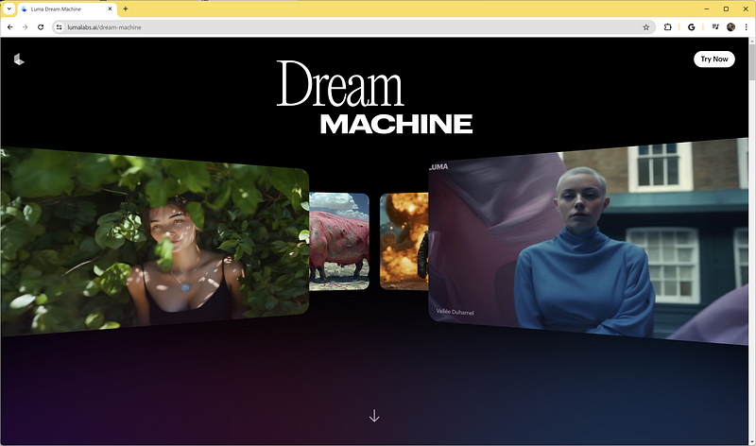Image resolution: width=756 pixels, height=446 pixels.
Task: Open the media control icon in toolbar
Action: coord(715,27)
